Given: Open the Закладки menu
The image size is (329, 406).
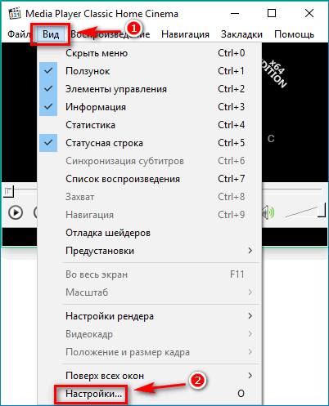Looking at the screenshot, I should pyautogui.click(x=241, y=34).
